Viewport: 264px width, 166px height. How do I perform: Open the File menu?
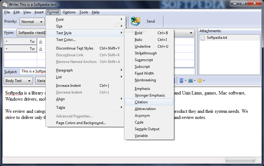pyautogui.click(x=7, y=12)
